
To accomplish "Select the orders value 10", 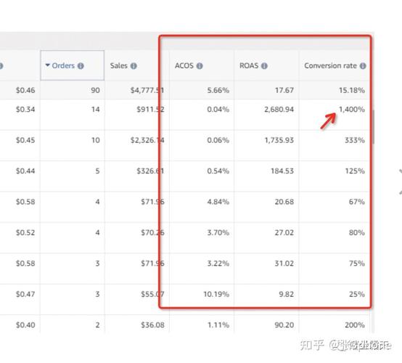I will [x=95, y=140].
